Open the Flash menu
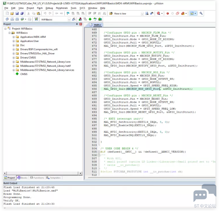This screenshot has height=211, width=219. [x=40, y=8]
